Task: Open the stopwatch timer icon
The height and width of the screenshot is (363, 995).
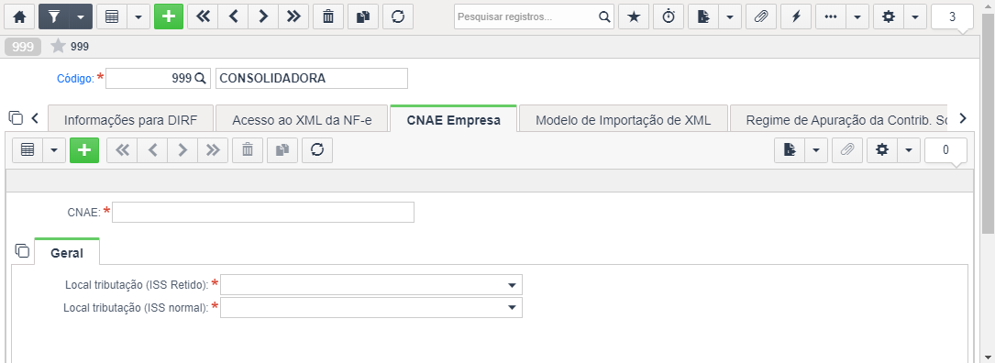Action: 669,17
